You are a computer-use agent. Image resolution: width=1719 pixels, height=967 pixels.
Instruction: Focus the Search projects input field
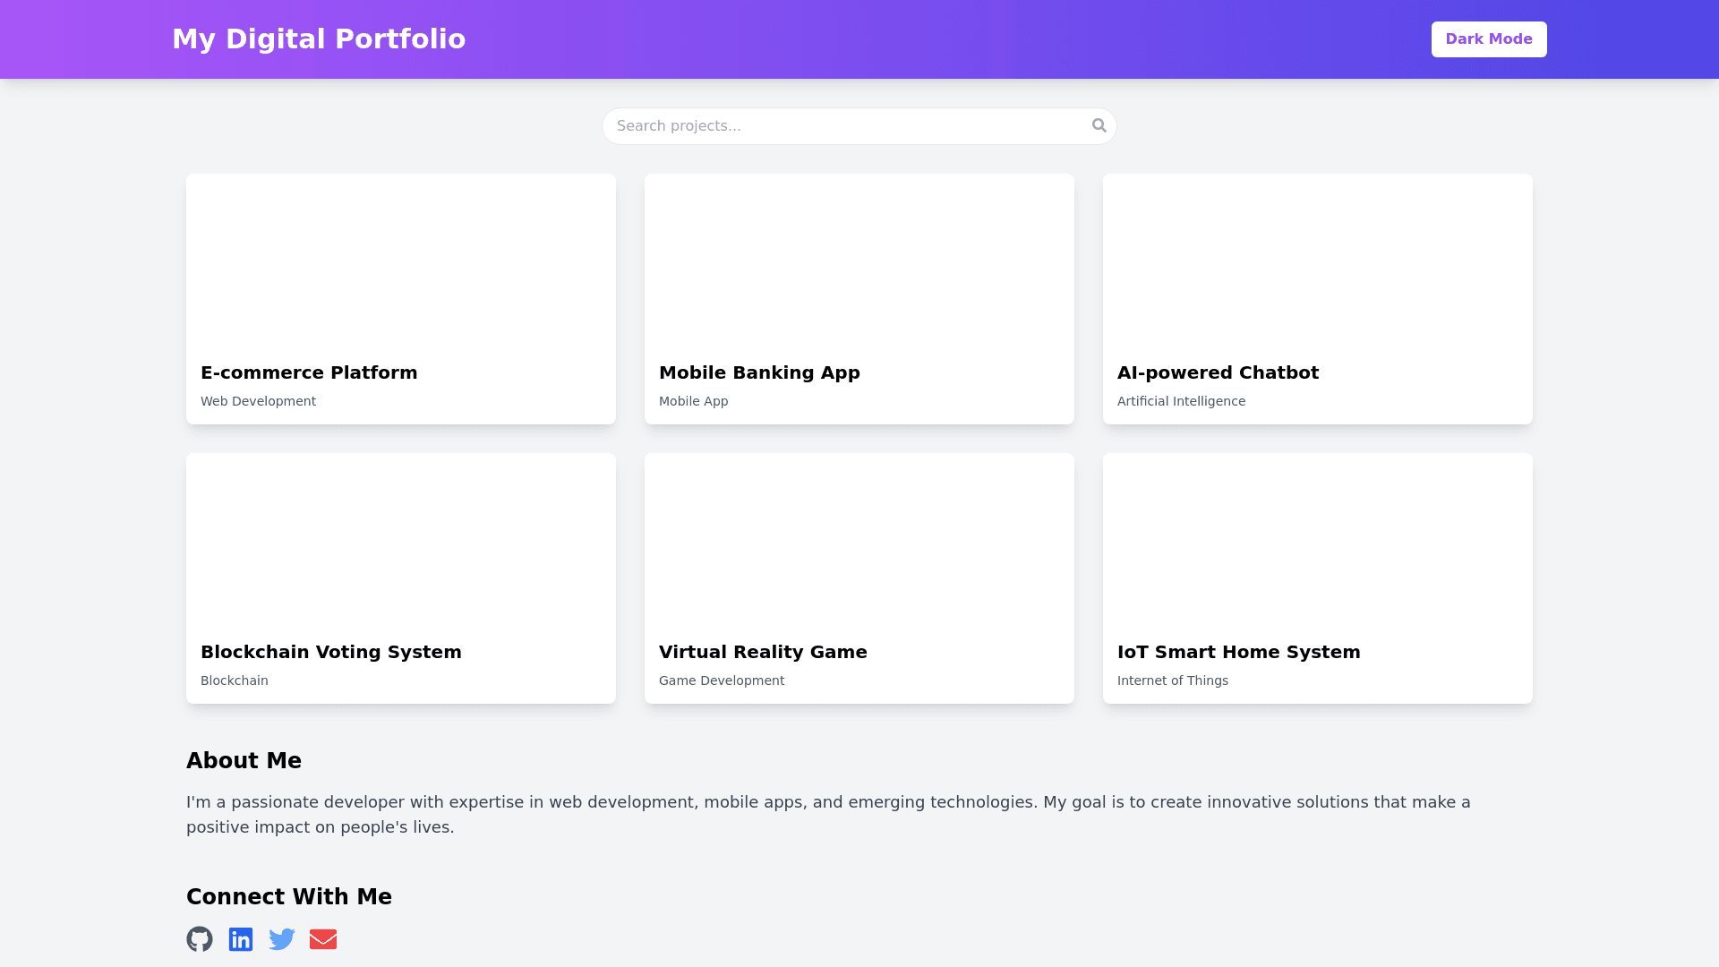846,126
